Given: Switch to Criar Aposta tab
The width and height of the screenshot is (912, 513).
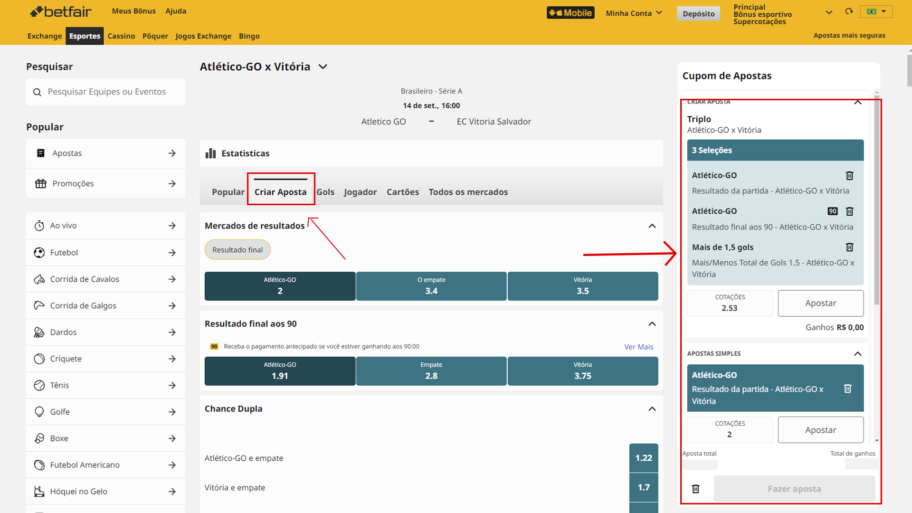Looking at the screenshot, I should click(280, 192).
